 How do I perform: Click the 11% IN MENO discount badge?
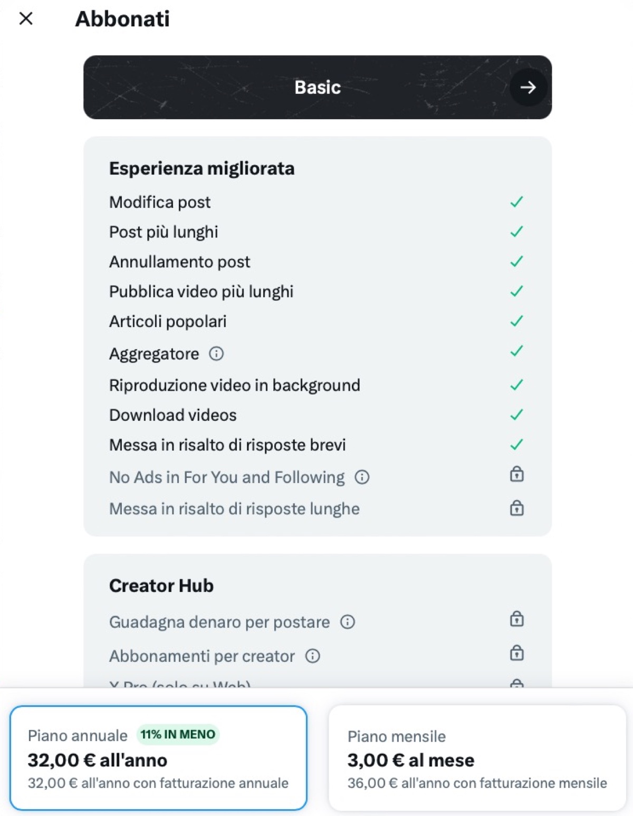pyautogui.click(x=178, y=734)
